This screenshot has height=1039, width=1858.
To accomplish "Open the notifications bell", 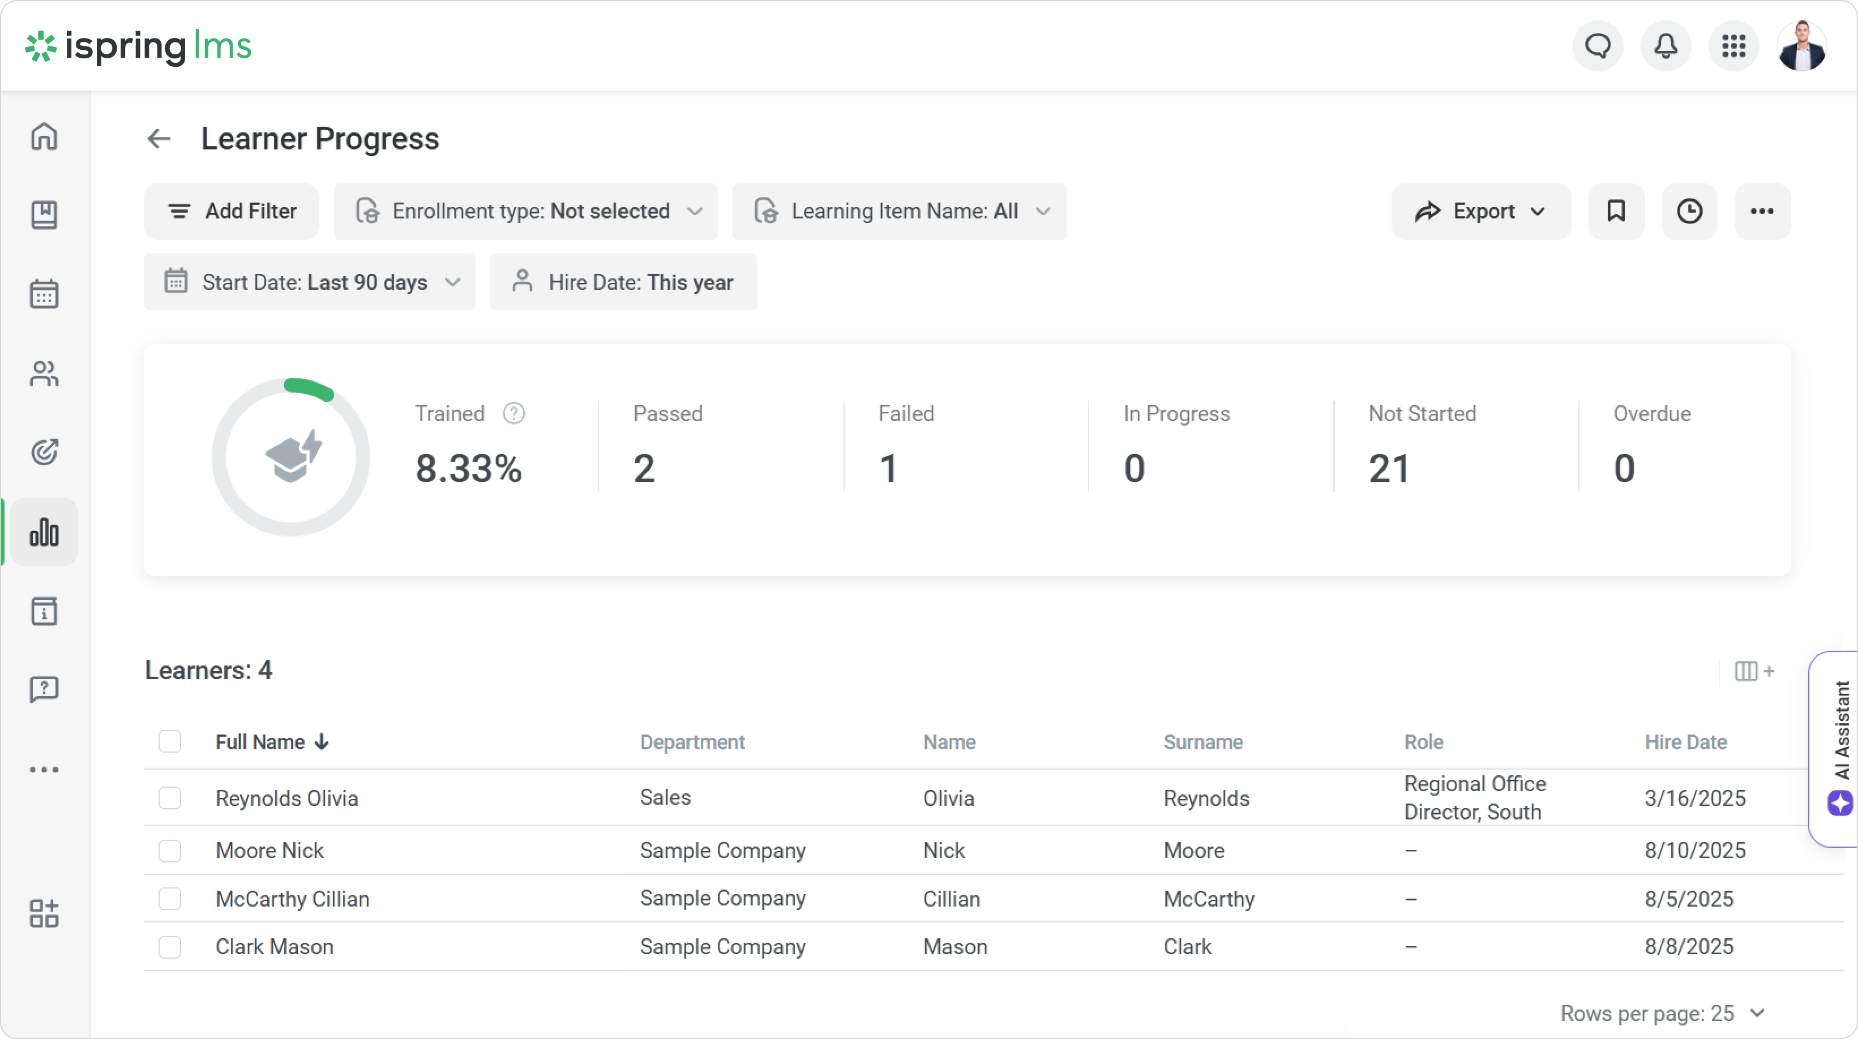I will coord(1666,46).
